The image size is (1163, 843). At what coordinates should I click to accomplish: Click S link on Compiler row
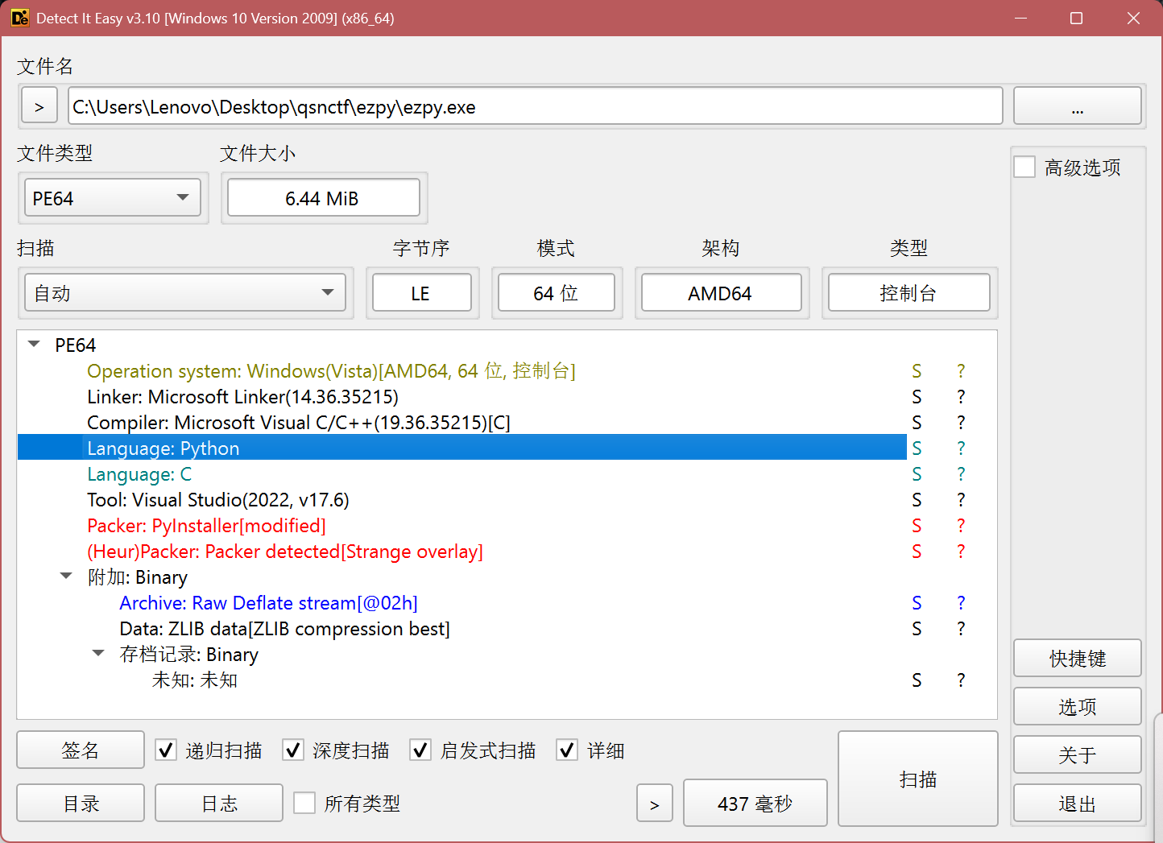[917, 422]
